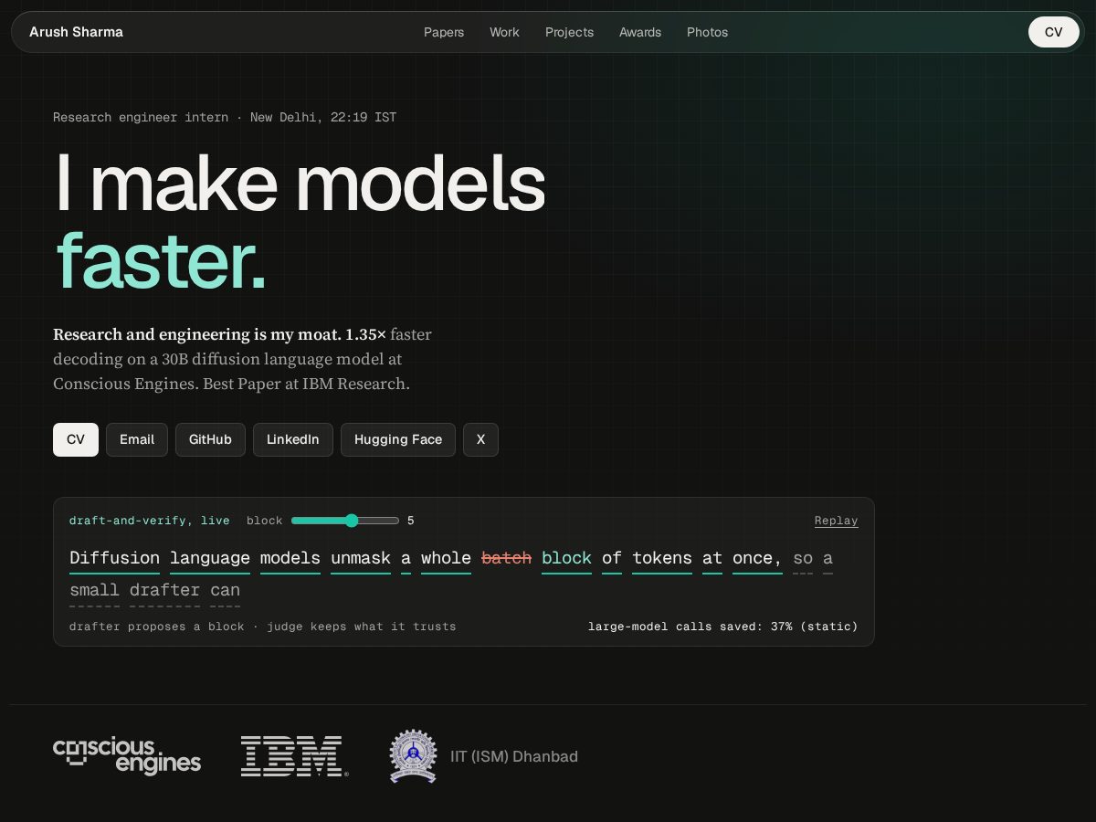Image resolution: width=1096 pixels, height=822 pixels.
Task: Visit the GitHub profile button
Action: click(210, 439)
